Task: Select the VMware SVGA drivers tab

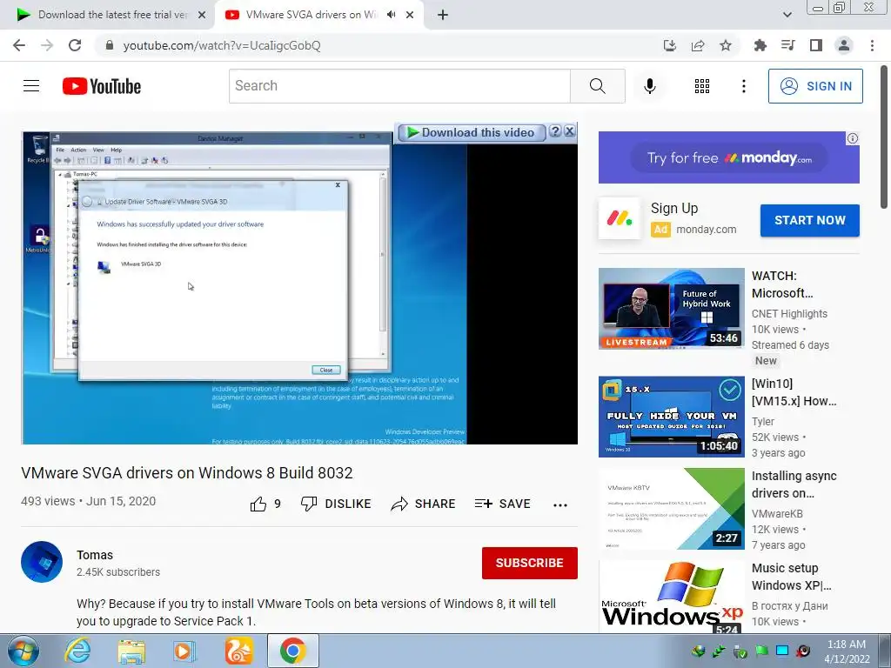Action: coord(311,15)
